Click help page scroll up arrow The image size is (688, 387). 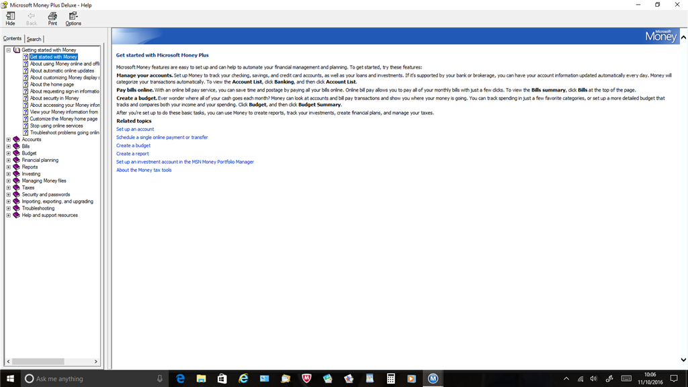tap(683, 38)
